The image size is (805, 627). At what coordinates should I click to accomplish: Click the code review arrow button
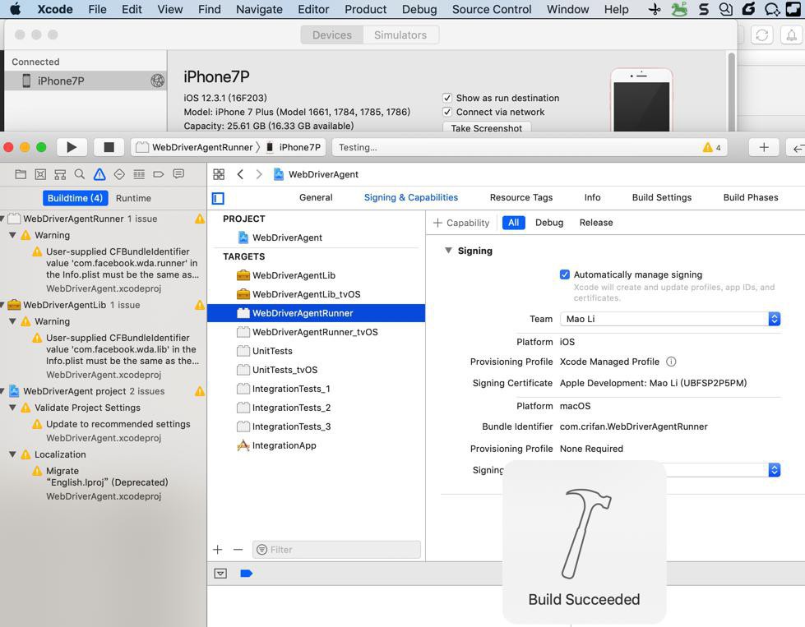[796, 148]
